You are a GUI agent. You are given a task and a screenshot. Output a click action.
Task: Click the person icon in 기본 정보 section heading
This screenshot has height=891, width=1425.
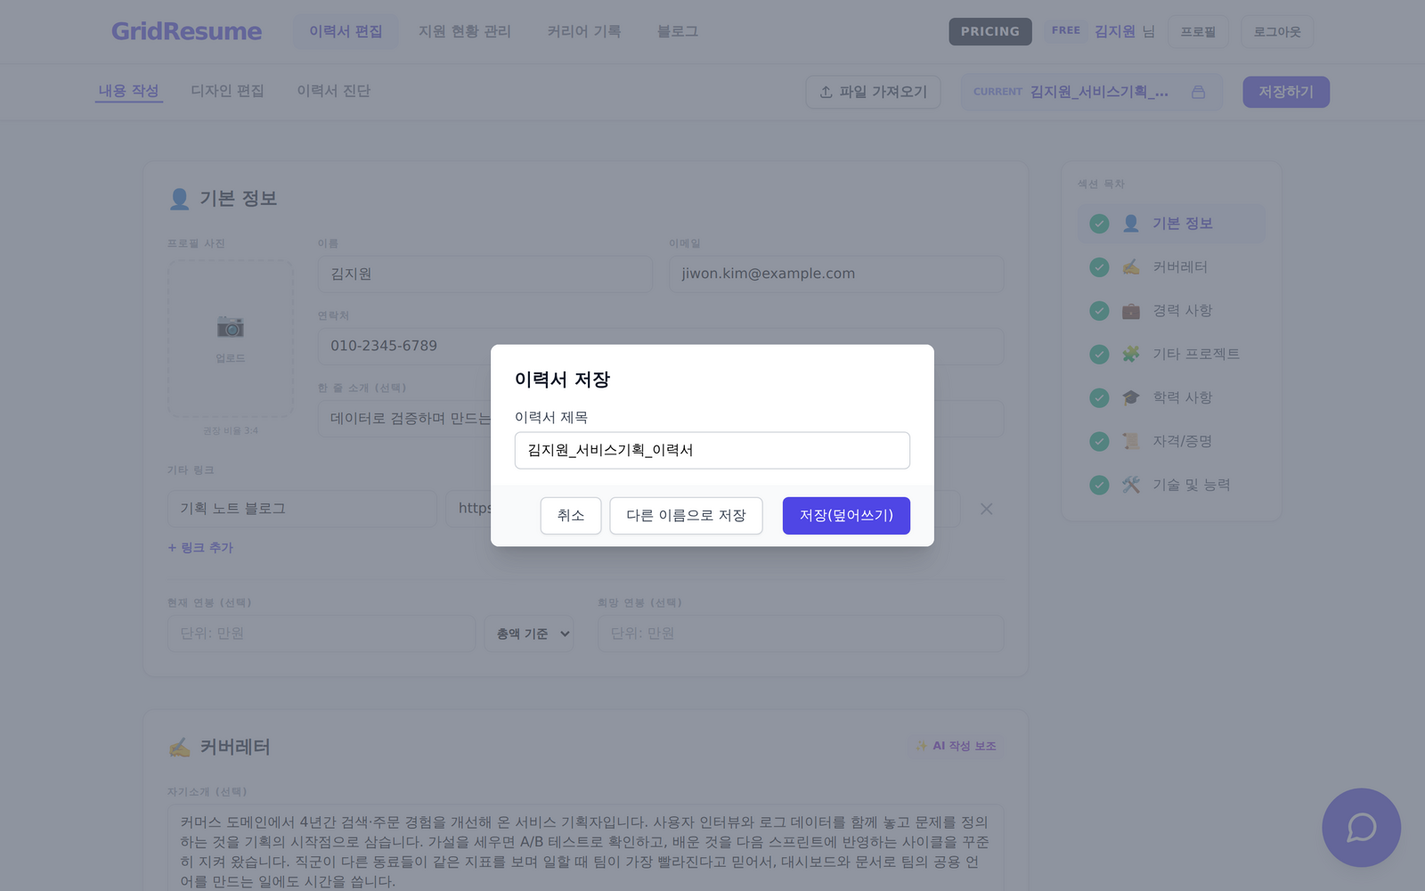point(179,199)
